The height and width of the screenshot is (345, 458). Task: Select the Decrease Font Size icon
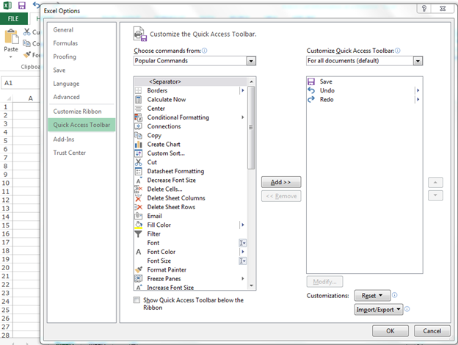[x=138, y=181]
